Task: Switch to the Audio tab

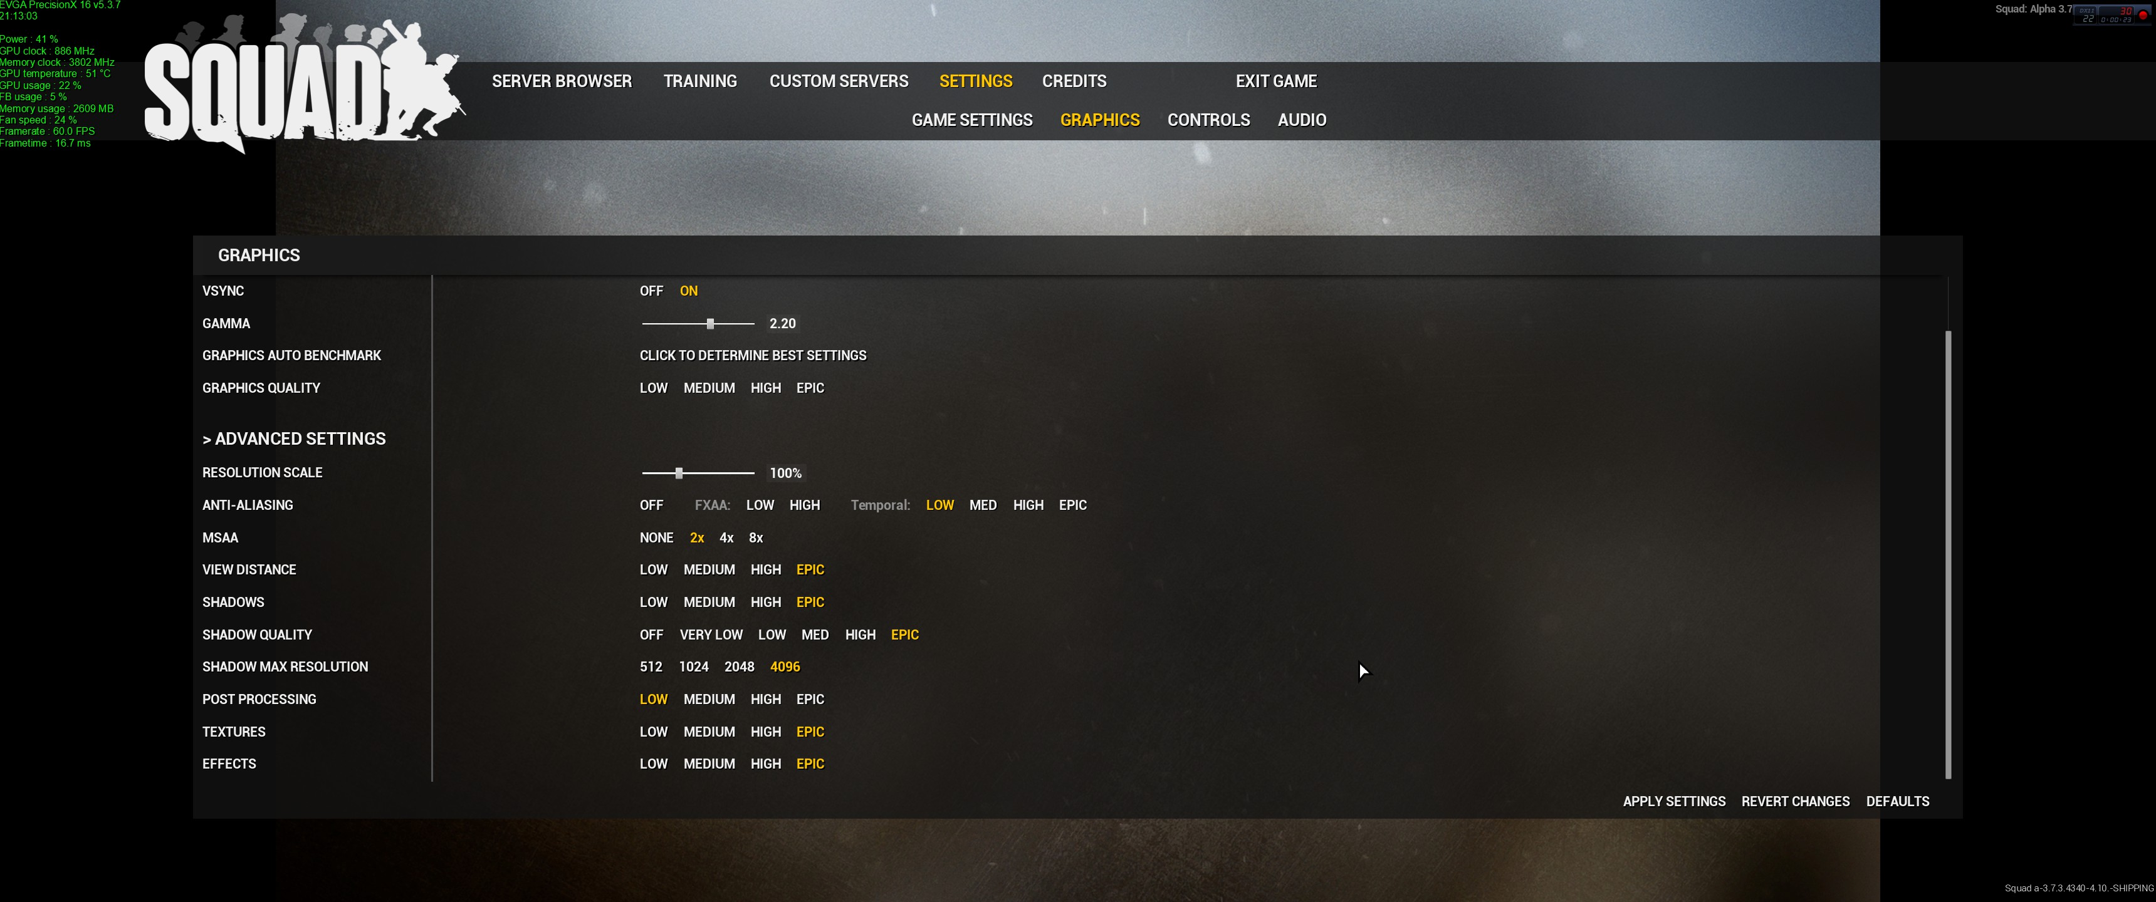Action: pyautogui.click(x=1300, y=120)
